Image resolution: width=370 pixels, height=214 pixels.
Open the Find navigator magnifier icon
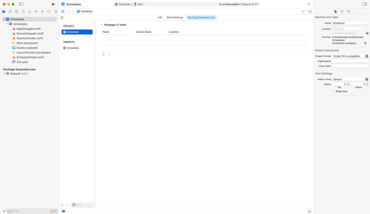[x=23, y=12]
